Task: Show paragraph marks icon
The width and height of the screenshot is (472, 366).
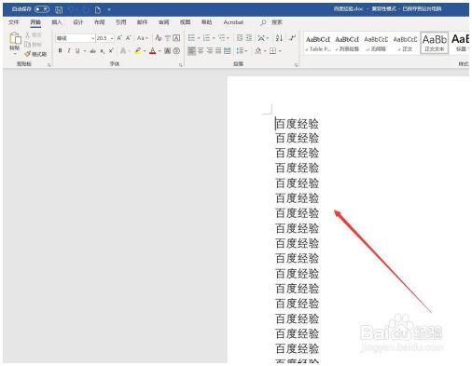Action: 292,38
